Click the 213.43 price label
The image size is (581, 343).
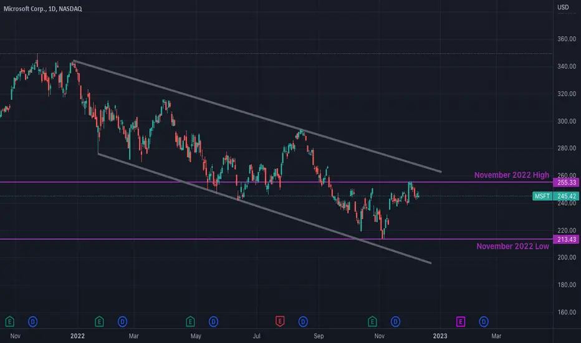[566, 239]
